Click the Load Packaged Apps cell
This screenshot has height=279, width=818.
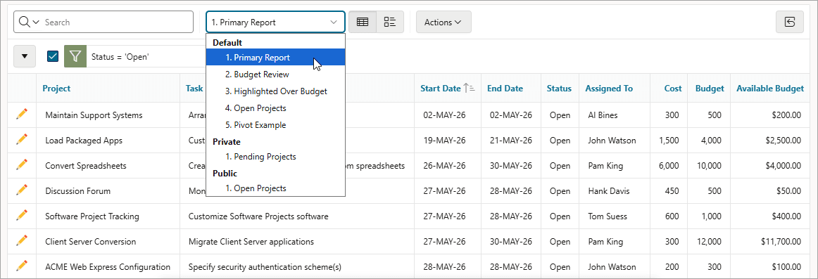point(108,141)
